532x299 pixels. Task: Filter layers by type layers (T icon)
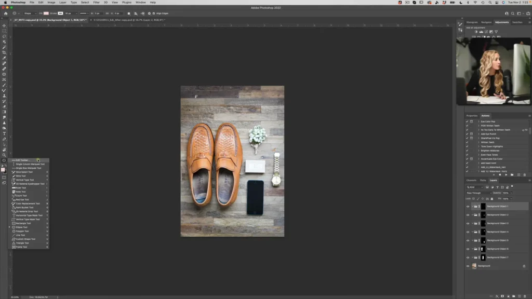(497, 187)
